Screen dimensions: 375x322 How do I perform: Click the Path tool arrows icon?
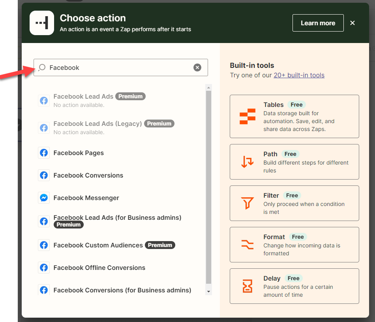coord(247,162)
